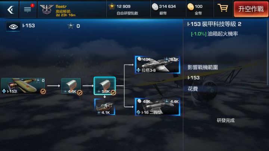This screenshot has width=269, height=151.
Task: Select the I-16 Type 24 aircraft node
Action: click(158, 107)
